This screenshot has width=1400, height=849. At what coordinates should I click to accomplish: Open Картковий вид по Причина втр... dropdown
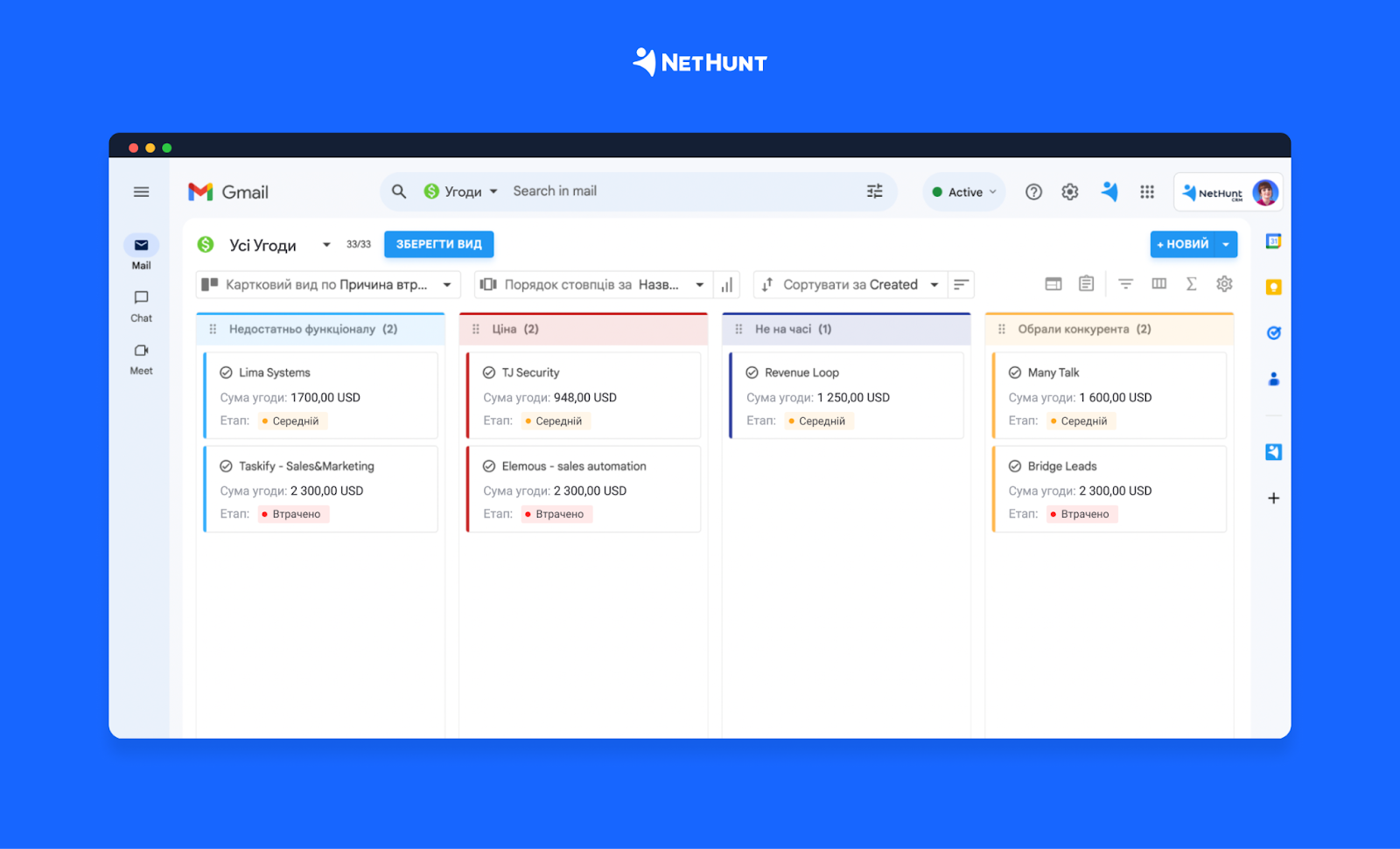point(328,285)
